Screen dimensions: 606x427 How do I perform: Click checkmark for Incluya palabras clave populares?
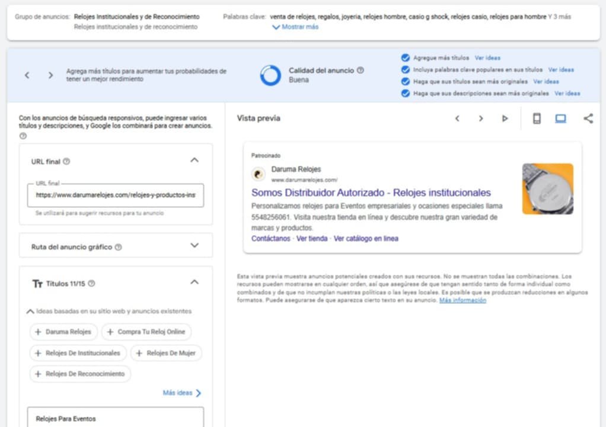[405, 70]
